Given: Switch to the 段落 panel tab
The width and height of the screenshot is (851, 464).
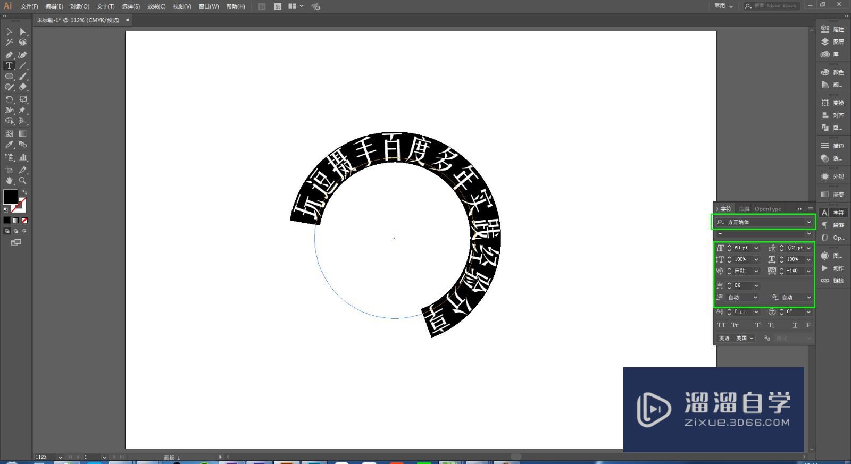Looking at the screenshot, I should [744, 209].
